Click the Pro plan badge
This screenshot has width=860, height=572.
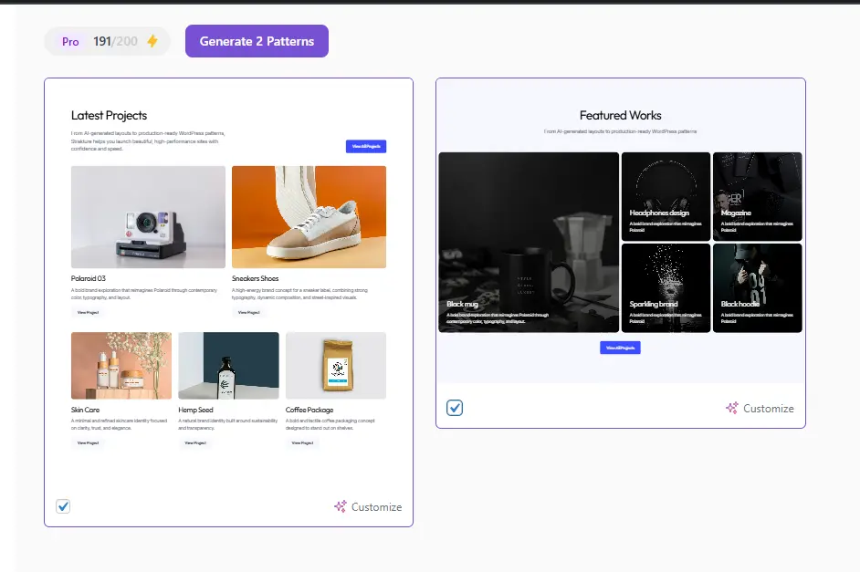coord(70,41)
